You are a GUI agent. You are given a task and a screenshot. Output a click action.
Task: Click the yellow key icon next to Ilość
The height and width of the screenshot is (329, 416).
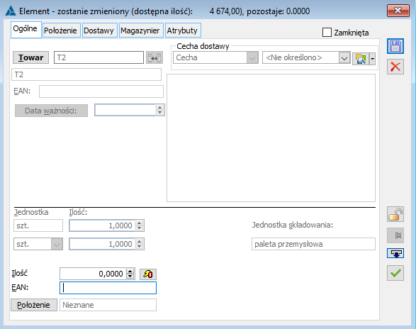point(148,274)
